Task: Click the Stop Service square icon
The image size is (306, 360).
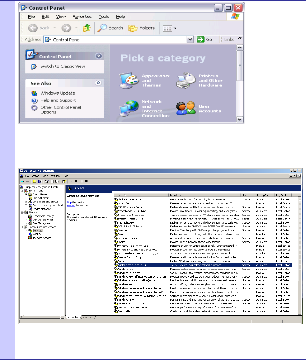Action: [76, 181]
